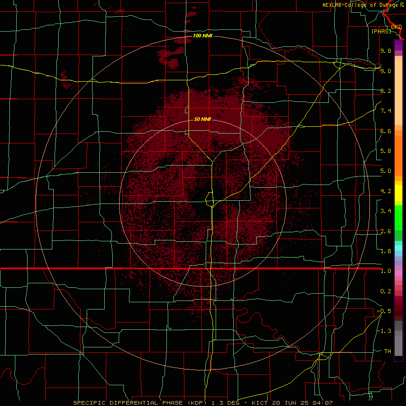Click the gray segment of the color bar
This screenshot has height=406, width=406.
tap(398, 338)
